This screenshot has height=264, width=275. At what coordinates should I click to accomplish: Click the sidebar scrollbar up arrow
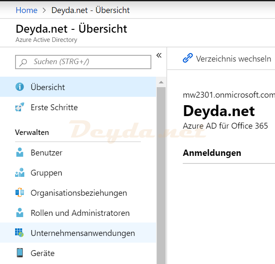(x=161, y=81)
